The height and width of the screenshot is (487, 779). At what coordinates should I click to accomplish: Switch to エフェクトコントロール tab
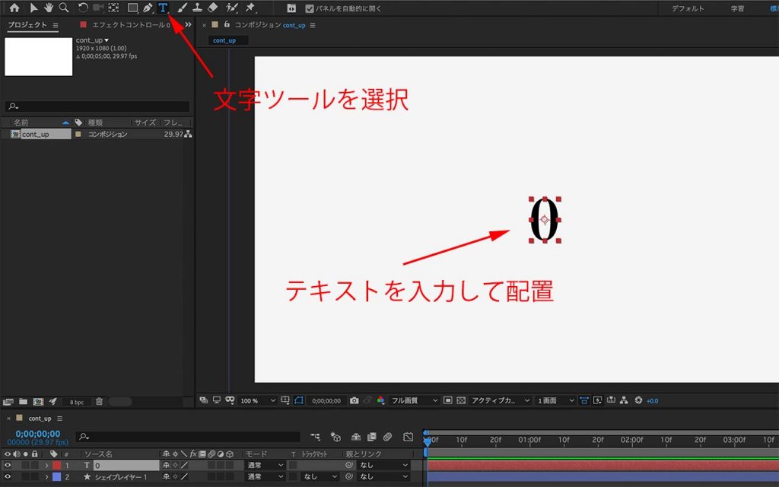[x=130, y=25]
